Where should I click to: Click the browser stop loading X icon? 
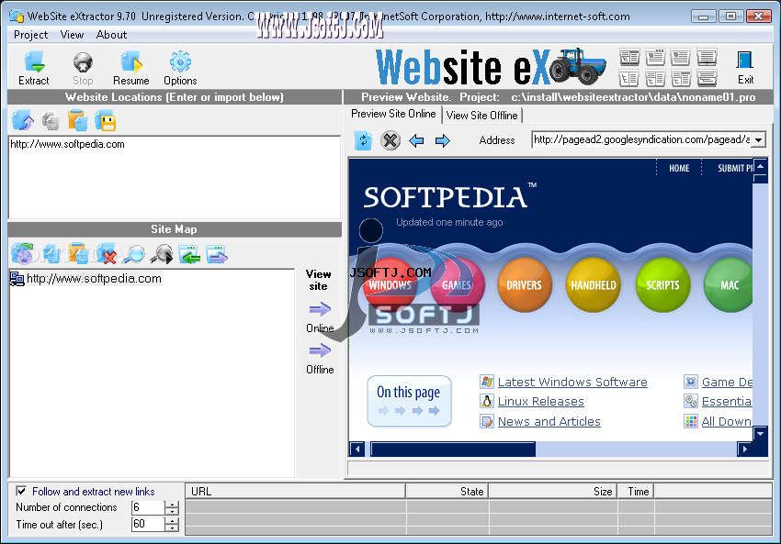point(390,140)
